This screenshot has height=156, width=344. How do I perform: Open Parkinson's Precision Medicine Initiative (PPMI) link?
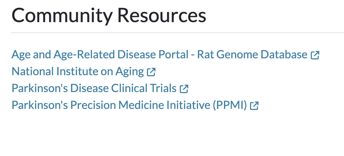click(x=129, y=105)
